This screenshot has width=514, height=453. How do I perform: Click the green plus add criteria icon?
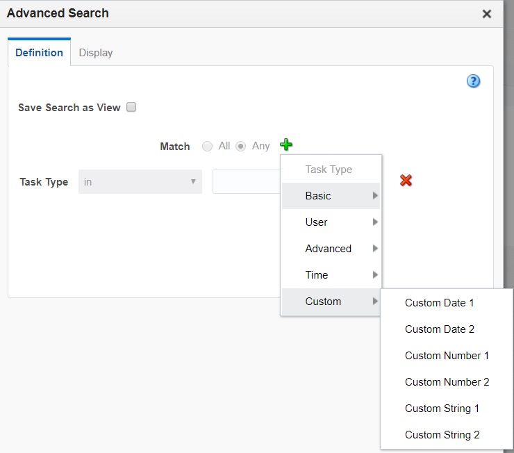[286, 145]
